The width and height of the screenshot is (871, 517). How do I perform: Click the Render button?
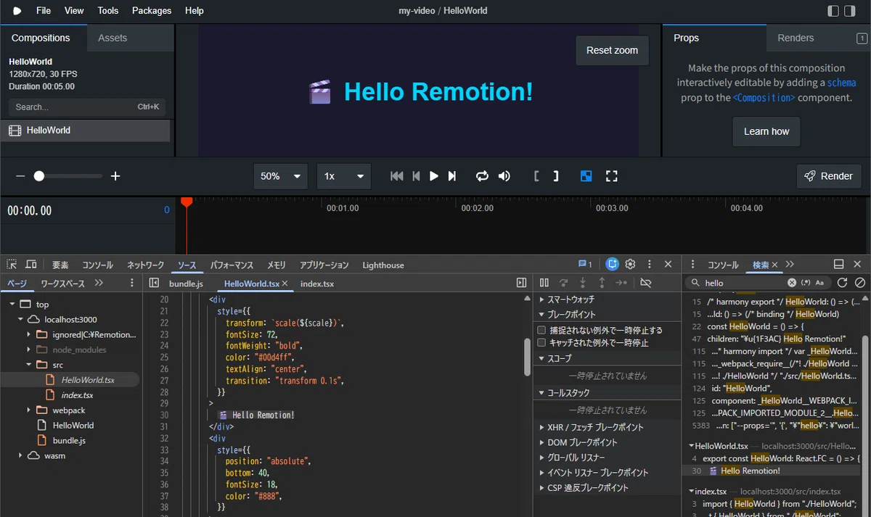[829, 176]
